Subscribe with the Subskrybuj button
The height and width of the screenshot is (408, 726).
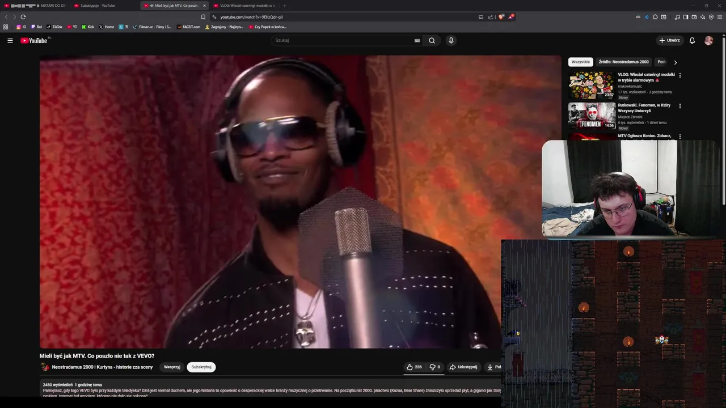point(201,367)
